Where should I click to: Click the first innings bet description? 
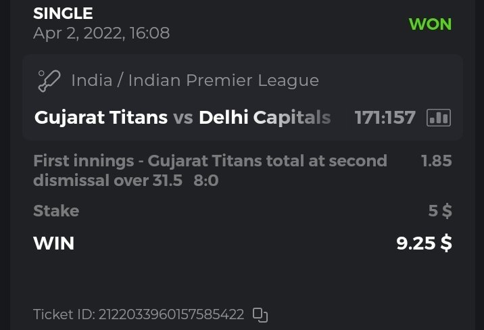point(210,162)
